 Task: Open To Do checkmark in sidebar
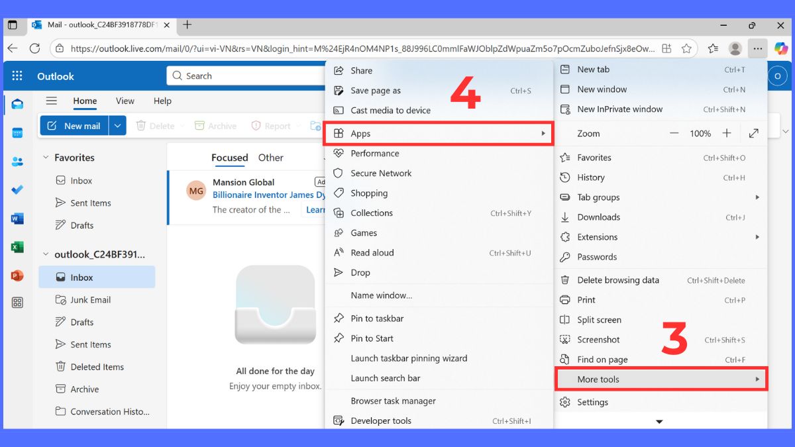[x=17, y=190]
